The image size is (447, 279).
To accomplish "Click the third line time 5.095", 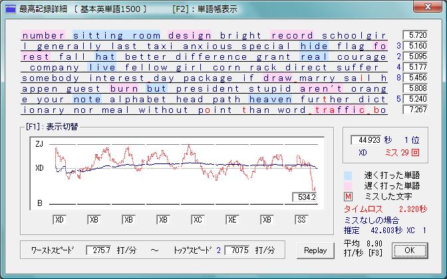I will [415, 56].
